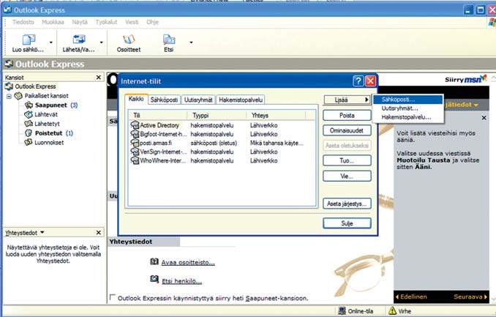Viewport: 496px width, 317px height.
Task: Click the Internet-tilit dialog help button
Action: pos(358,81)
